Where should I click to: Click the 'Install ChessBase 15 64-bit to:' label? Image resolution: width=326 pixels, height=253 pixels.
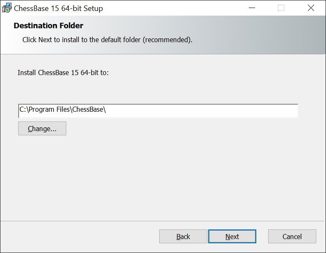tap(63, 73)
